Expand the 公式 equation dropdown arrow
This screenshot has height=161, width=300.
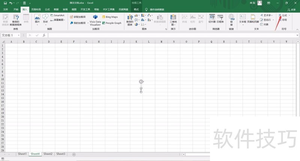pyautogui.click(x=289, y=15)
